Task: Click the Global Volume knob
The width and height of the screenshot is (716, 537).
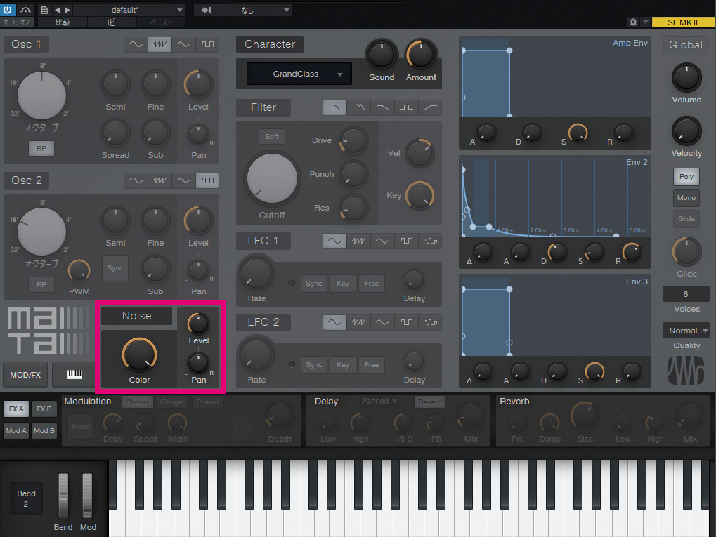Action: click(686, 77)
